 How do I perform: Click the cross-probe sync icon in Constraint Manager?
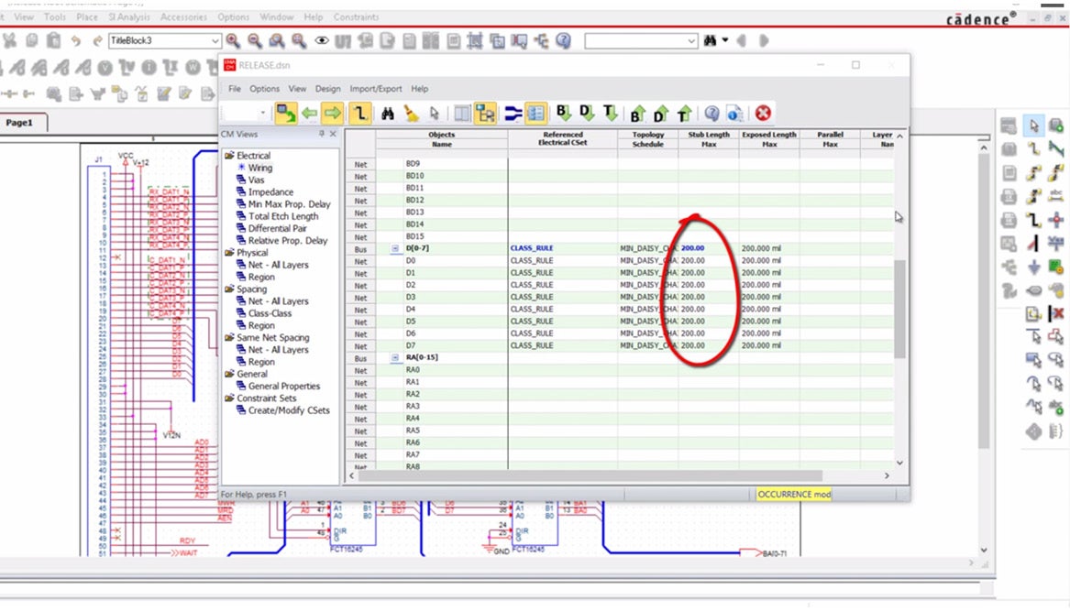[286, 114]
